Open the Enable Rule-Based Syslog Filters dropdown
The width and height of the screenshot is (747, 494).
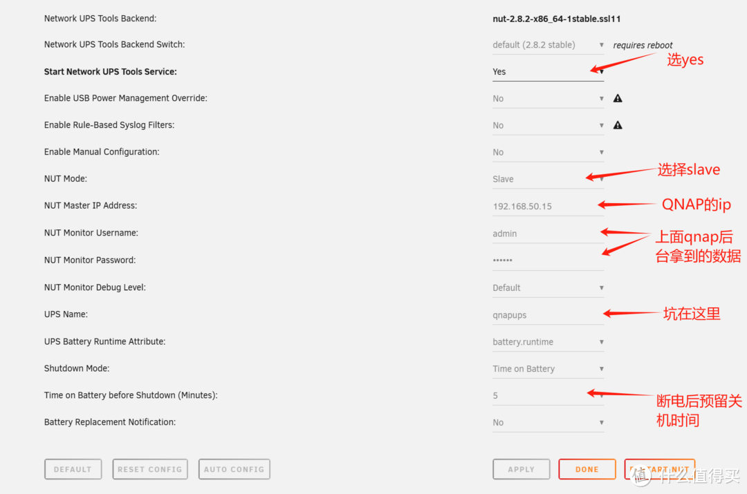point(547,126)
